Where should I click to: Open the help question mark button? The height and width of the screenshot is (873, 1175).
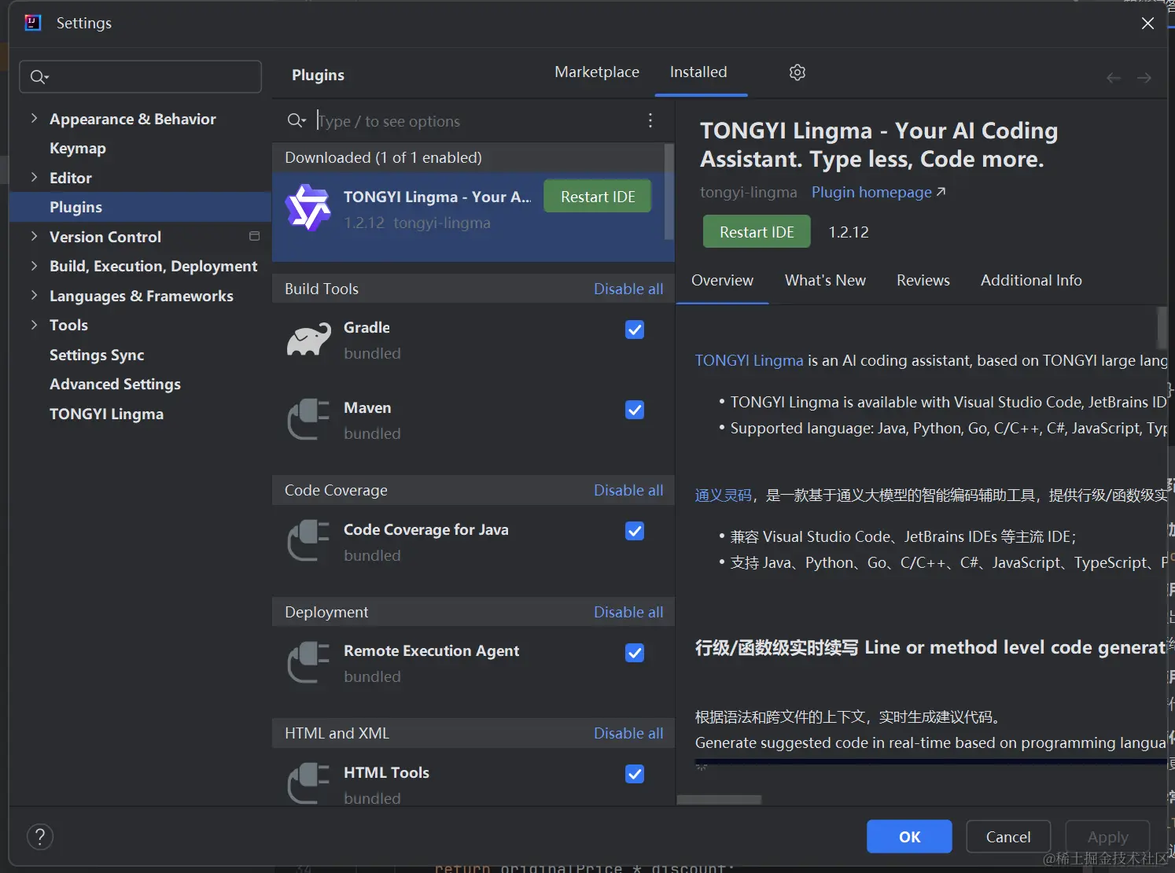coord(40,837)
